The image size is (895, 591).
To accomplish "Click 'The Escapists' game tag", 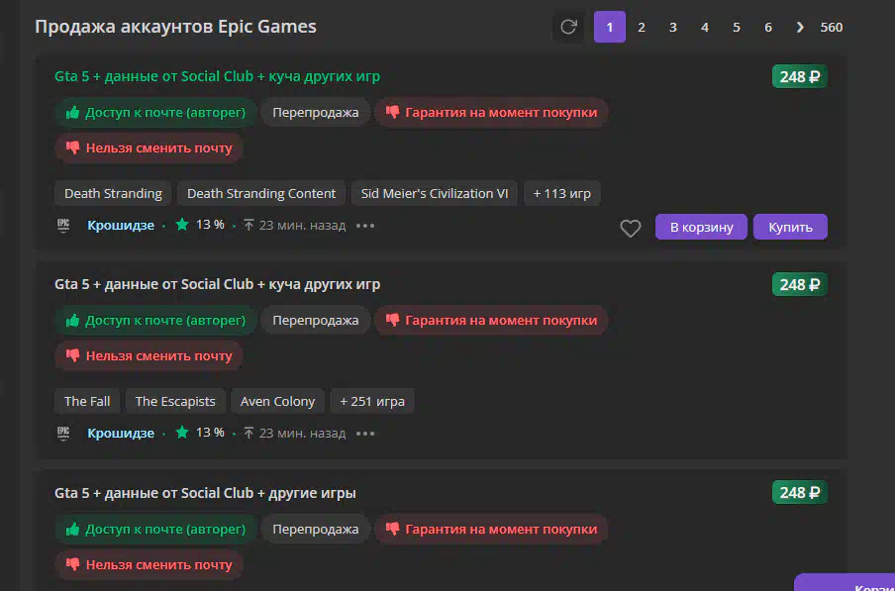I will [x=175, y=401].
